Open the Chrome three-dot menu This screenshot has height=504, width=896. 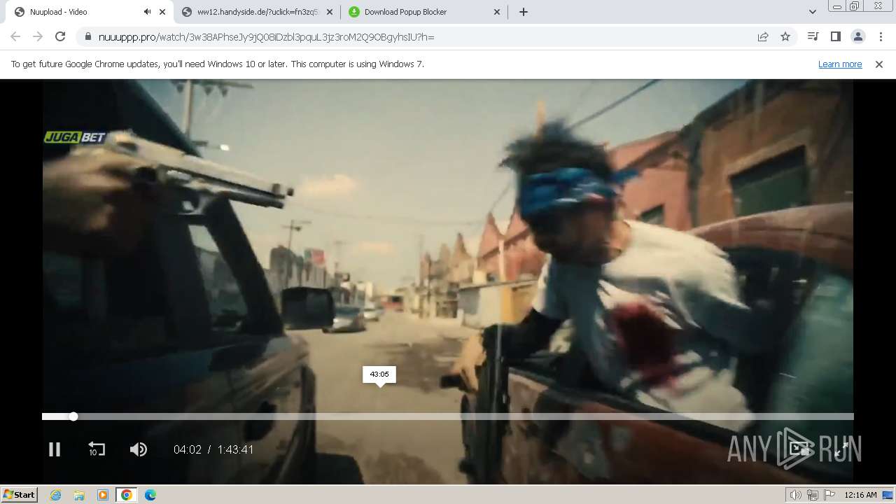[x=881, y=36]
